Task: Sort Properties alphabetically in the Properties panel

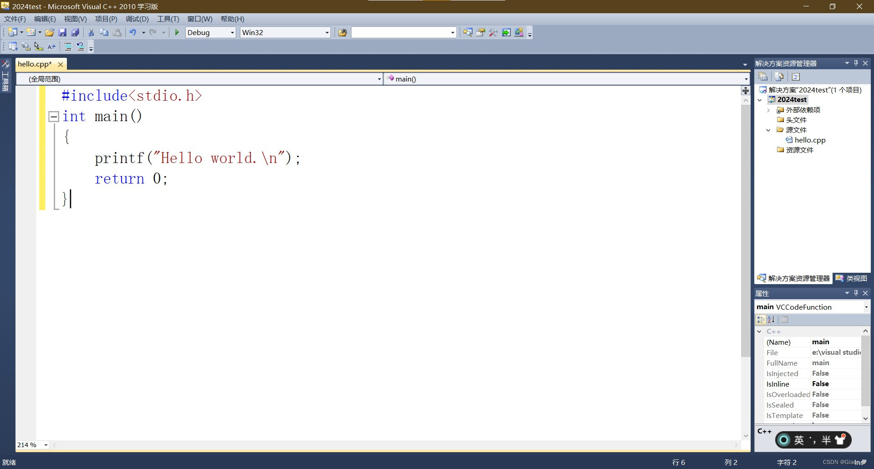Action: click(x=771, y=320)
